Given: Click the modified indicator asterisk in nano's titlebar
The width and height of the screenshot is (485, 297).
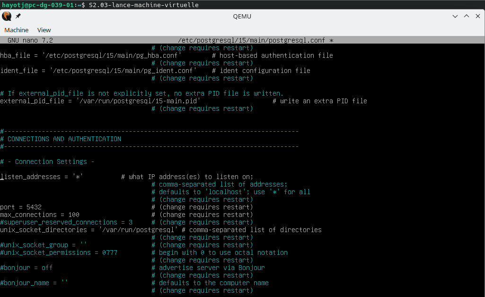Looking at the screenshot, I should tap(331, 40).
